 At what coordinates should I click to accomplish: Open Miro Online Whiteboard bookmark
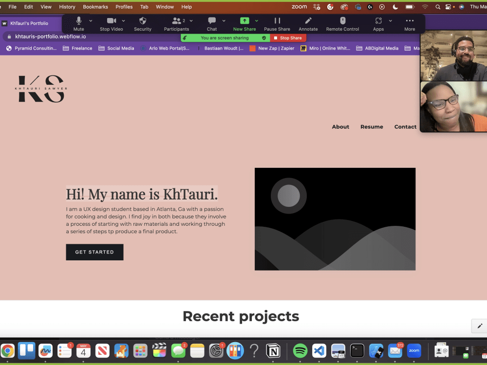tap(325, 48)
